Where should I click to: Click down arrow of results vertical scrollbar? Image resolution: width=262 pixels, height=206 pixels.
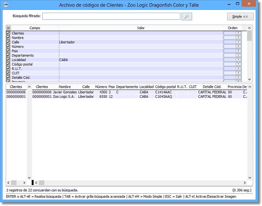pos(250,178)
